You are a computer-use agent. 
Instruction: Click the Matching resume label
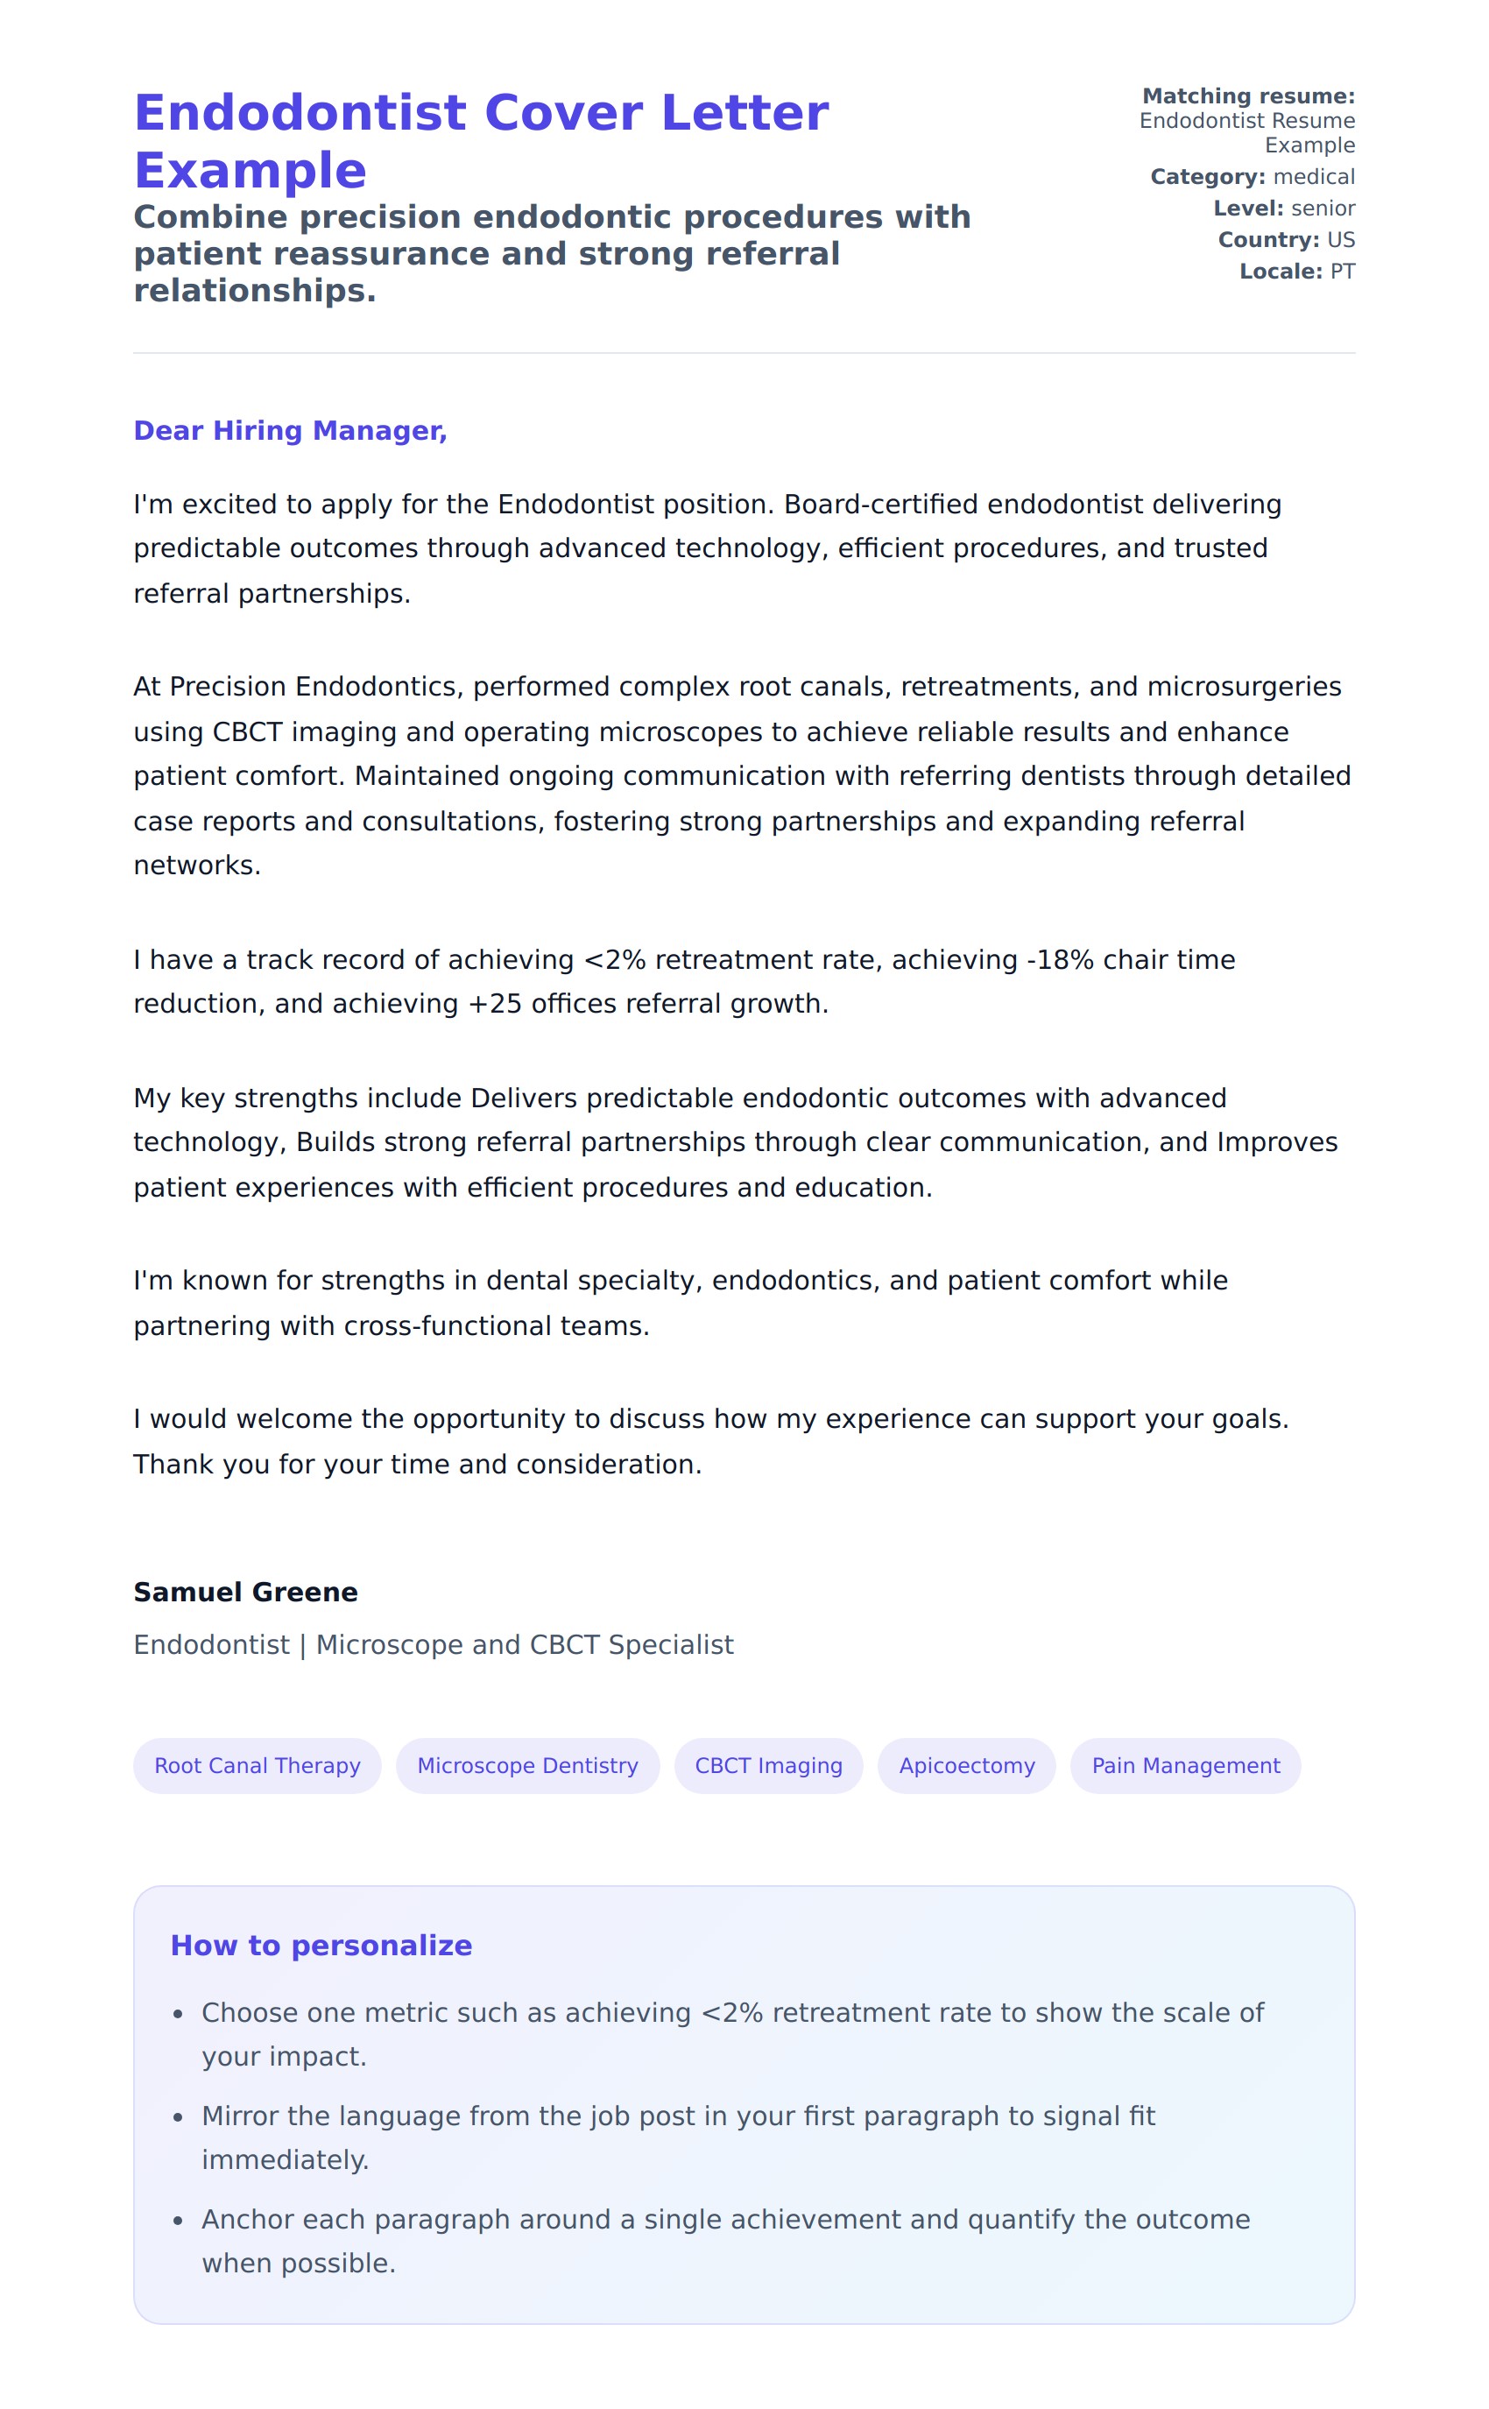coord(1248,95)
